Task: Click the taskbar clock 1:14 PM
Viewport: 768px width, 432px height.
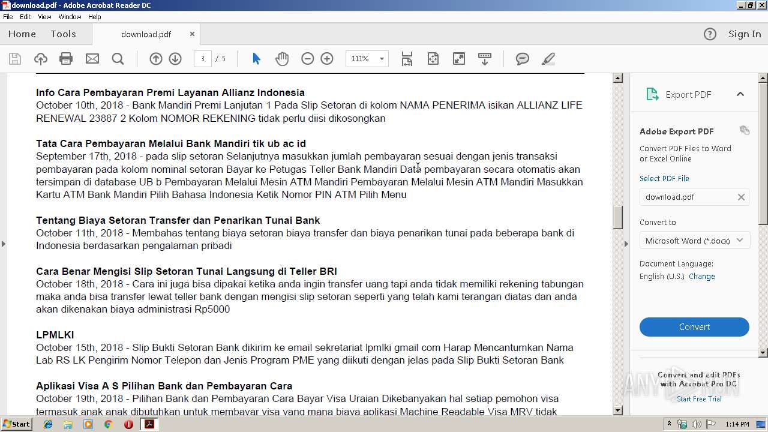Action: (737, 424)
